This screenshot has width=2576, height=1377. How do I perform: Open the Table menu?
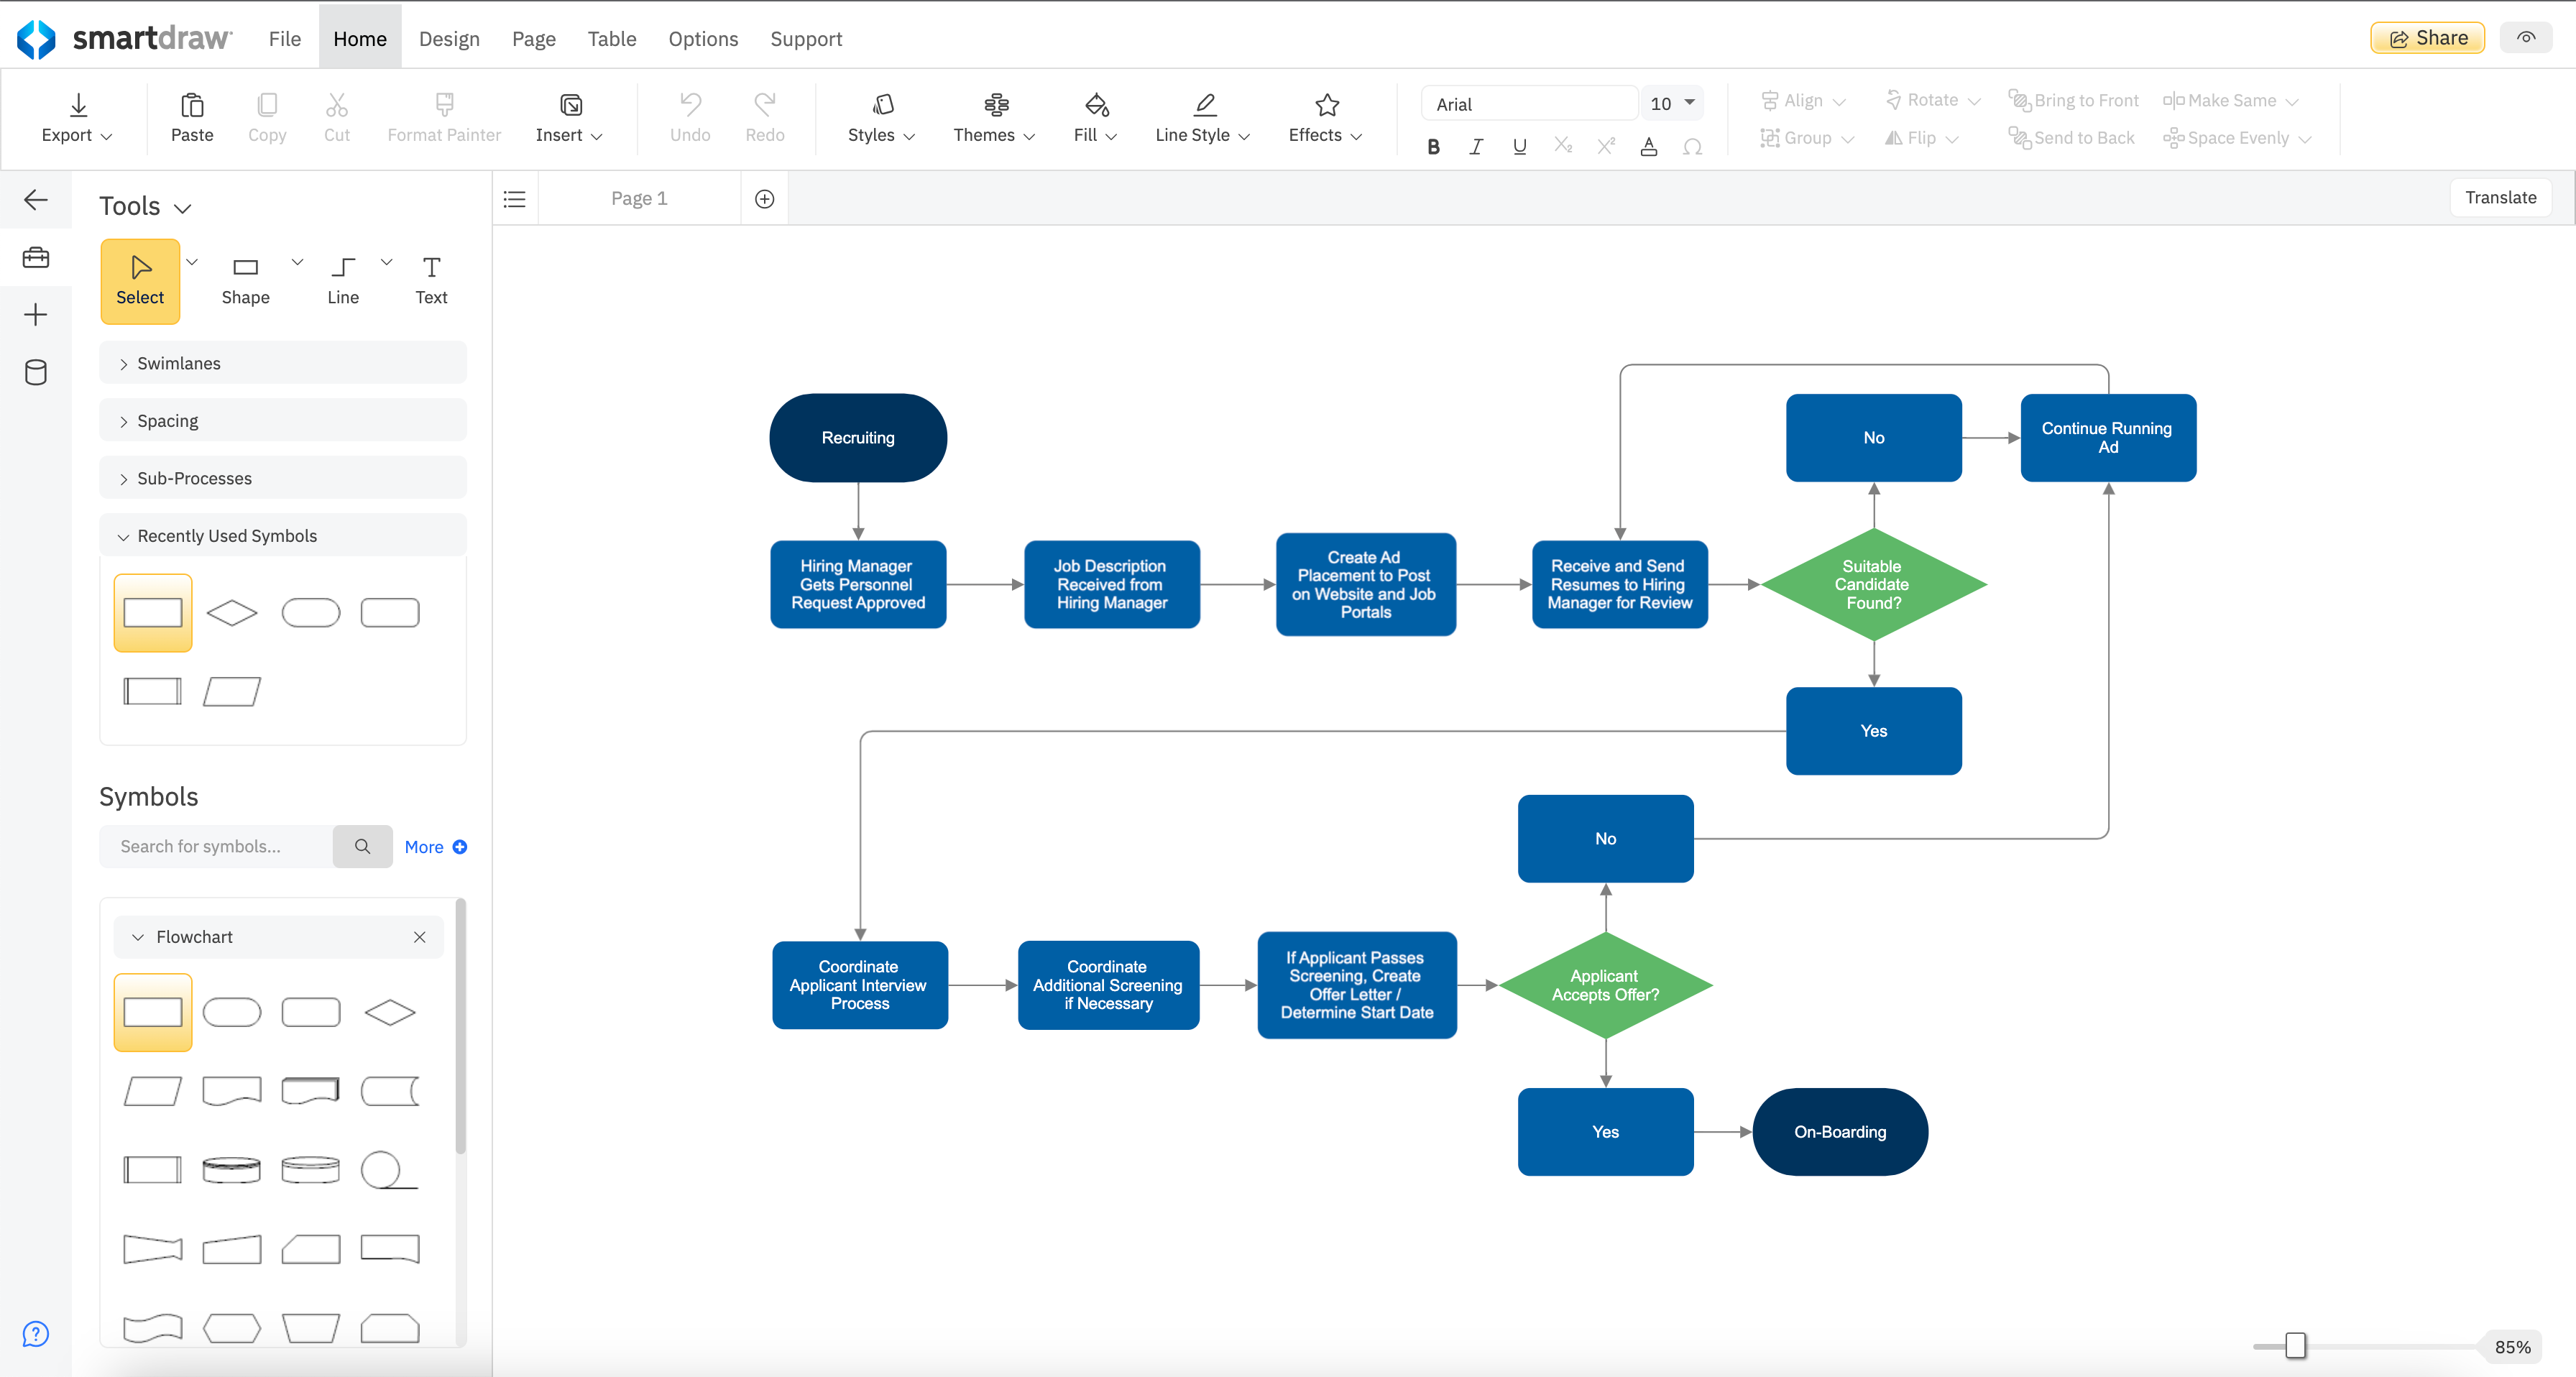(x=611, y=38)
